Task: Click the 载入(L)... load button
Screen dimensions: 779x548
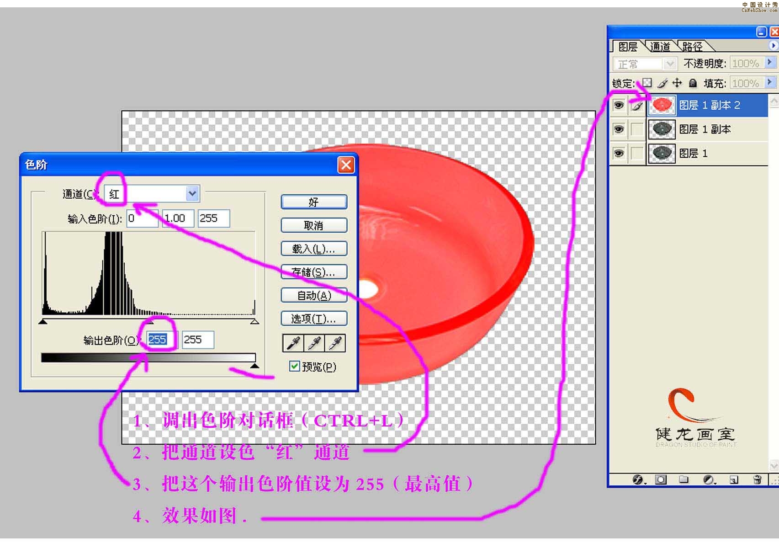Action: coord(314,249)
